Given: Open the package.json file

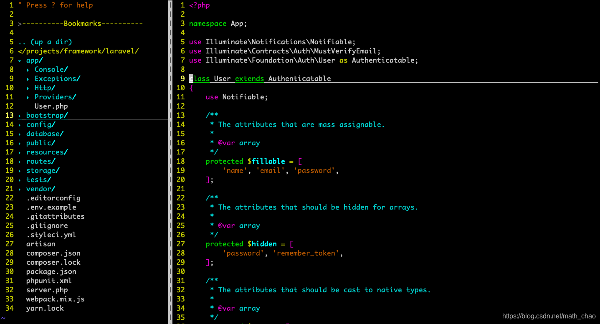Looking at the screenshot, I should pyautogui.click(x=51, y=272).
